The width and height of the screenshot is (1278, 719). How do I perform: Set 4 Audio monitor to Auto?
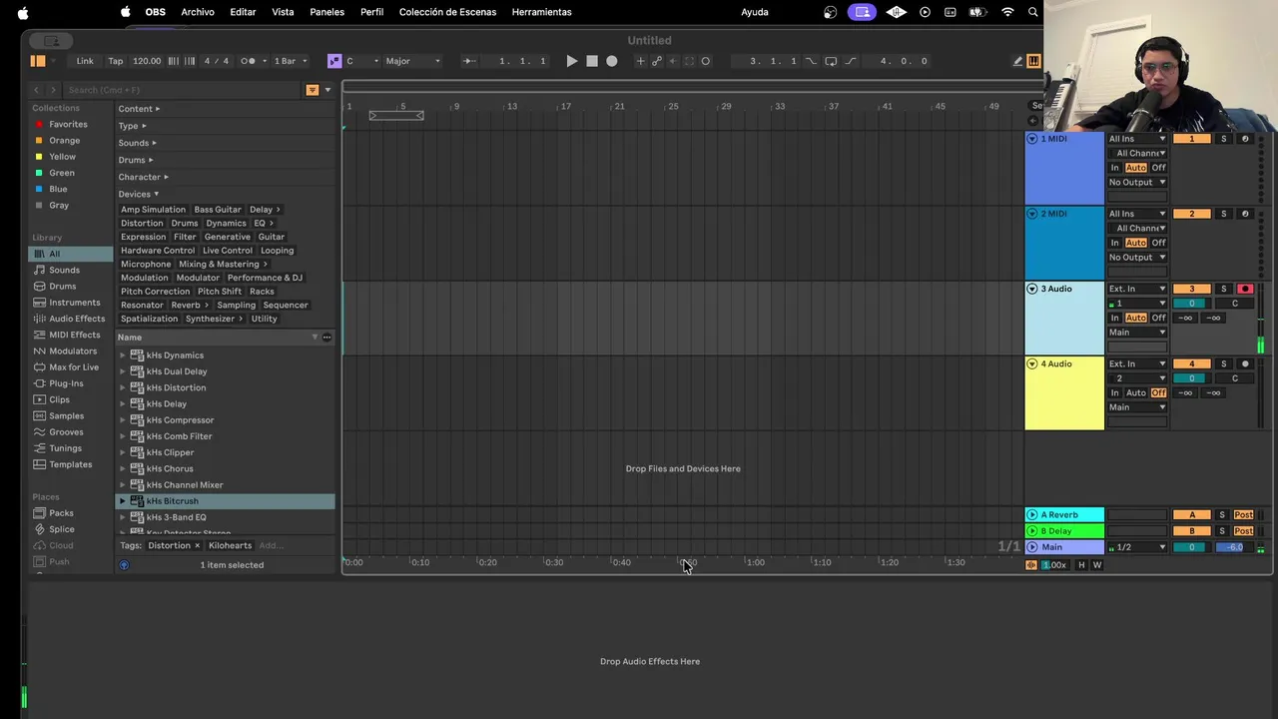tap(1135, 392)
